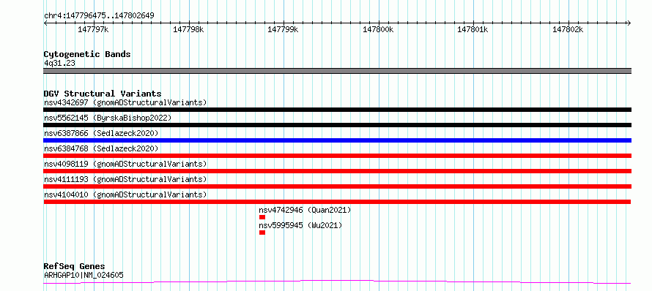Select the nsv5562145 black variant bar
The width and height of the screenshot is (652, 291).
point(337,125)
